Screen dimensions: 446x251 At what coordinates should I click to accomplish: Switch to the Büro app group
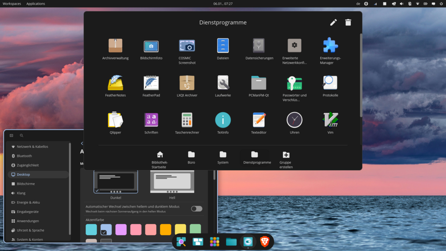click(x=191, y=157)
